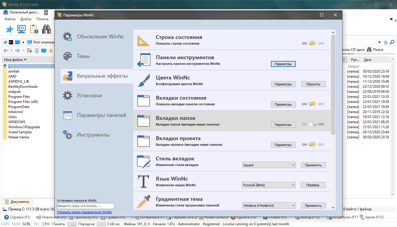Select Установки category
This screenshot has width=397, height=227.
(96, 96)
